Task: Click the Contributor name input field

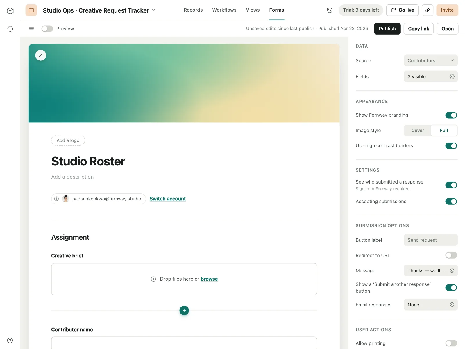Action: [184, 343]
